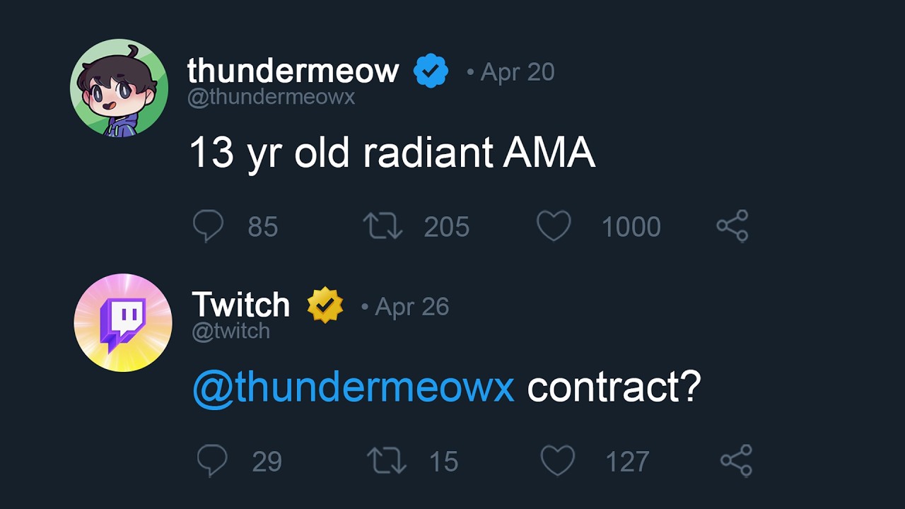Like thundermeow's 13 yr old radiant tweet

(x=554, y=226)
